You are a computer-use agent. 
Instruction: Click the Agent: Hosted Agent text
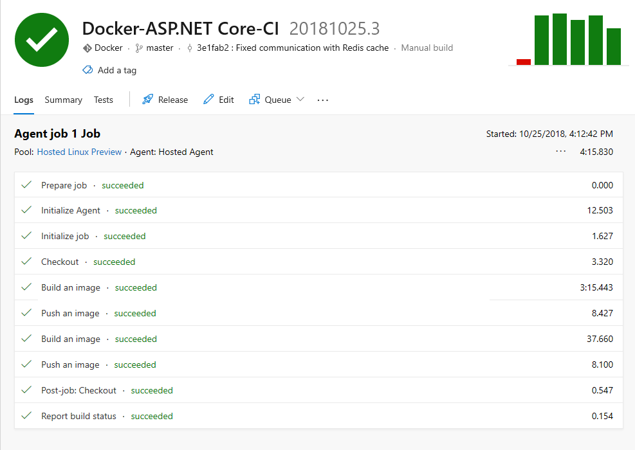point(171,152)
